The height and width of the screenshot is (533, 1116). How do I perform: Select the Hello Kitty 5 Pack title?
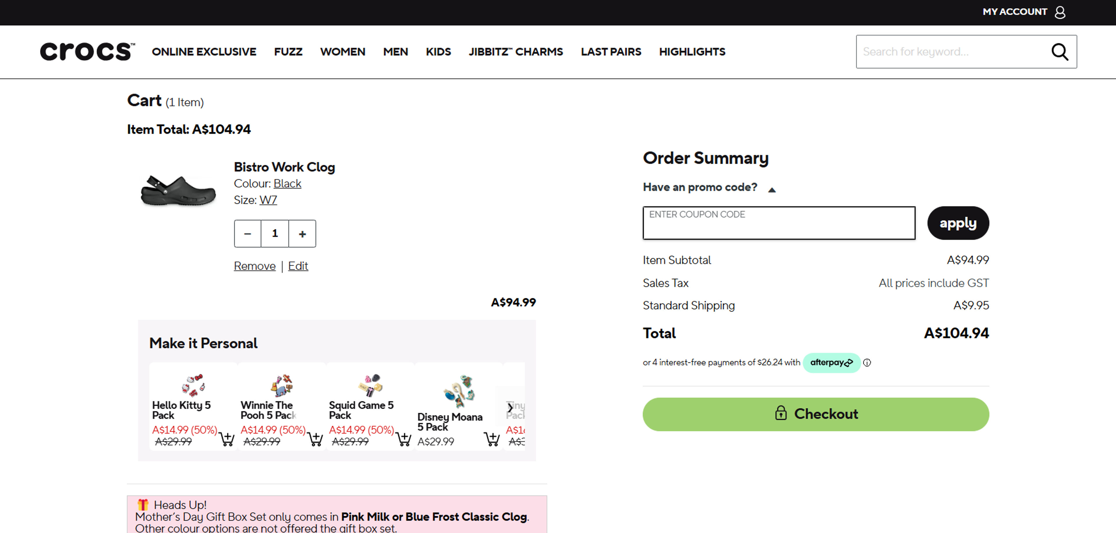(x=181, y=410)
